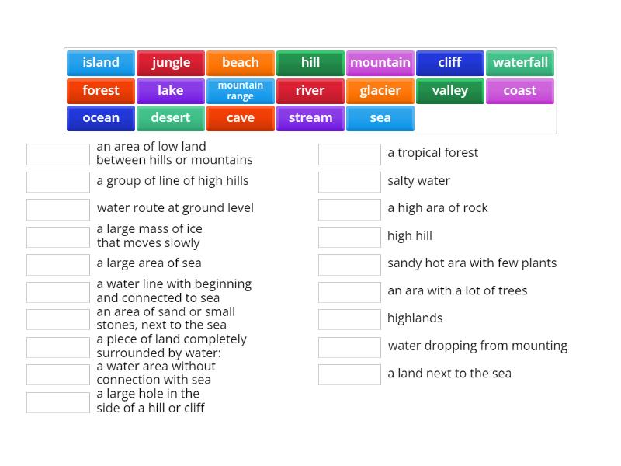This screenshot has width=621, height=466.
Task: Select the 'glacier' tile
Action: point(380,91)
